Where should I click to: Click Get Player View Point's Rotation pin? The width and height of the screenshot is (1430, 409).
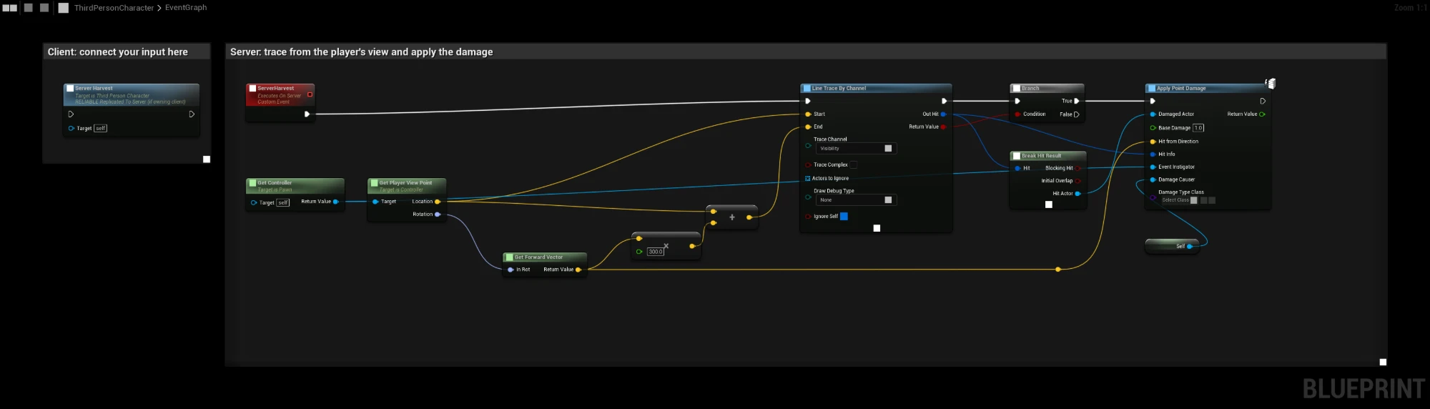click(438, 215)
